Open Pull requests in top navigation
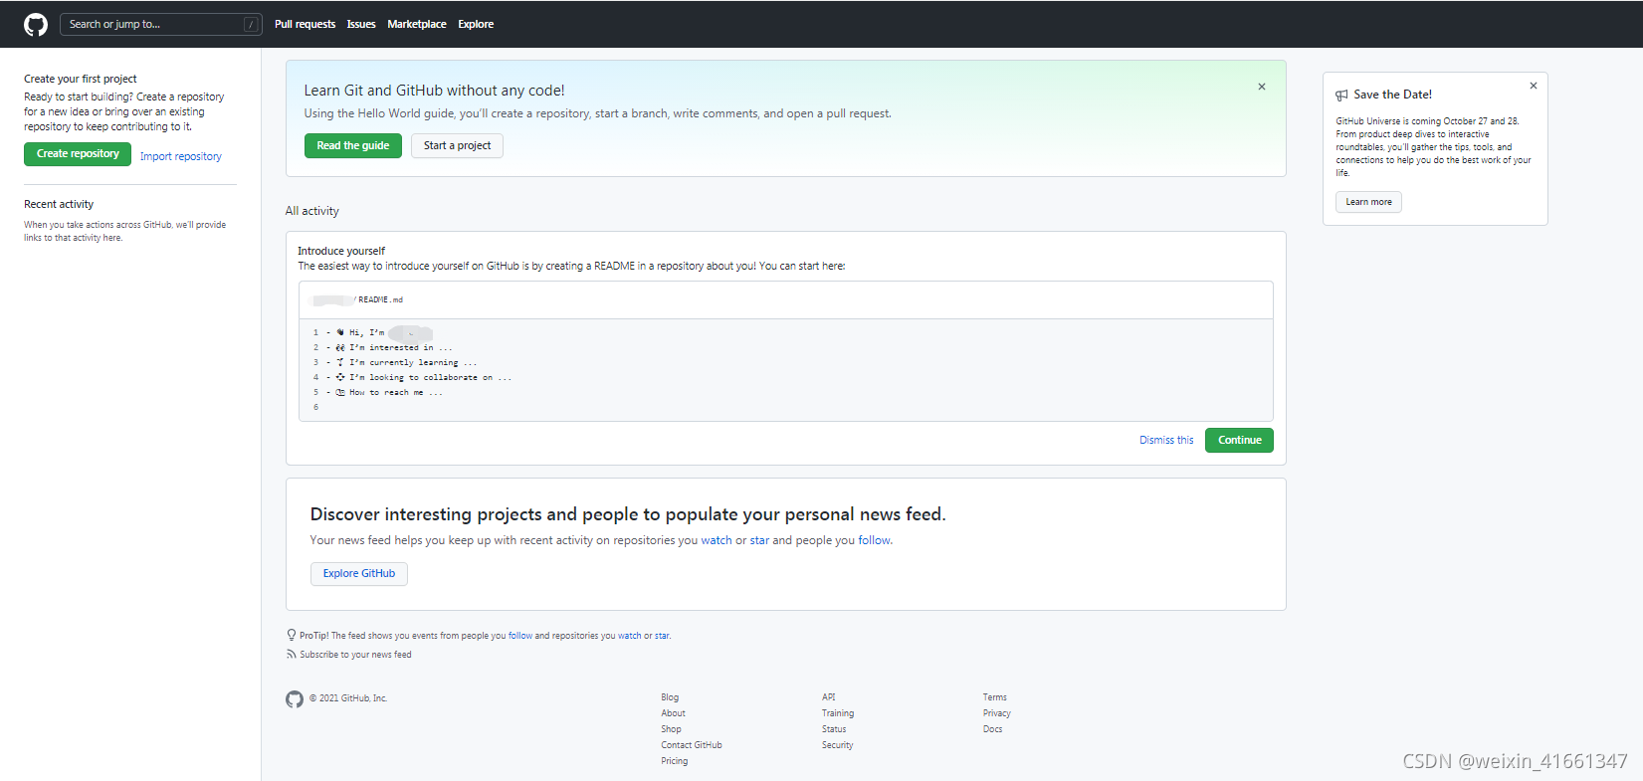The height and width of the screenshot is (781, 1643). point(305,25)
